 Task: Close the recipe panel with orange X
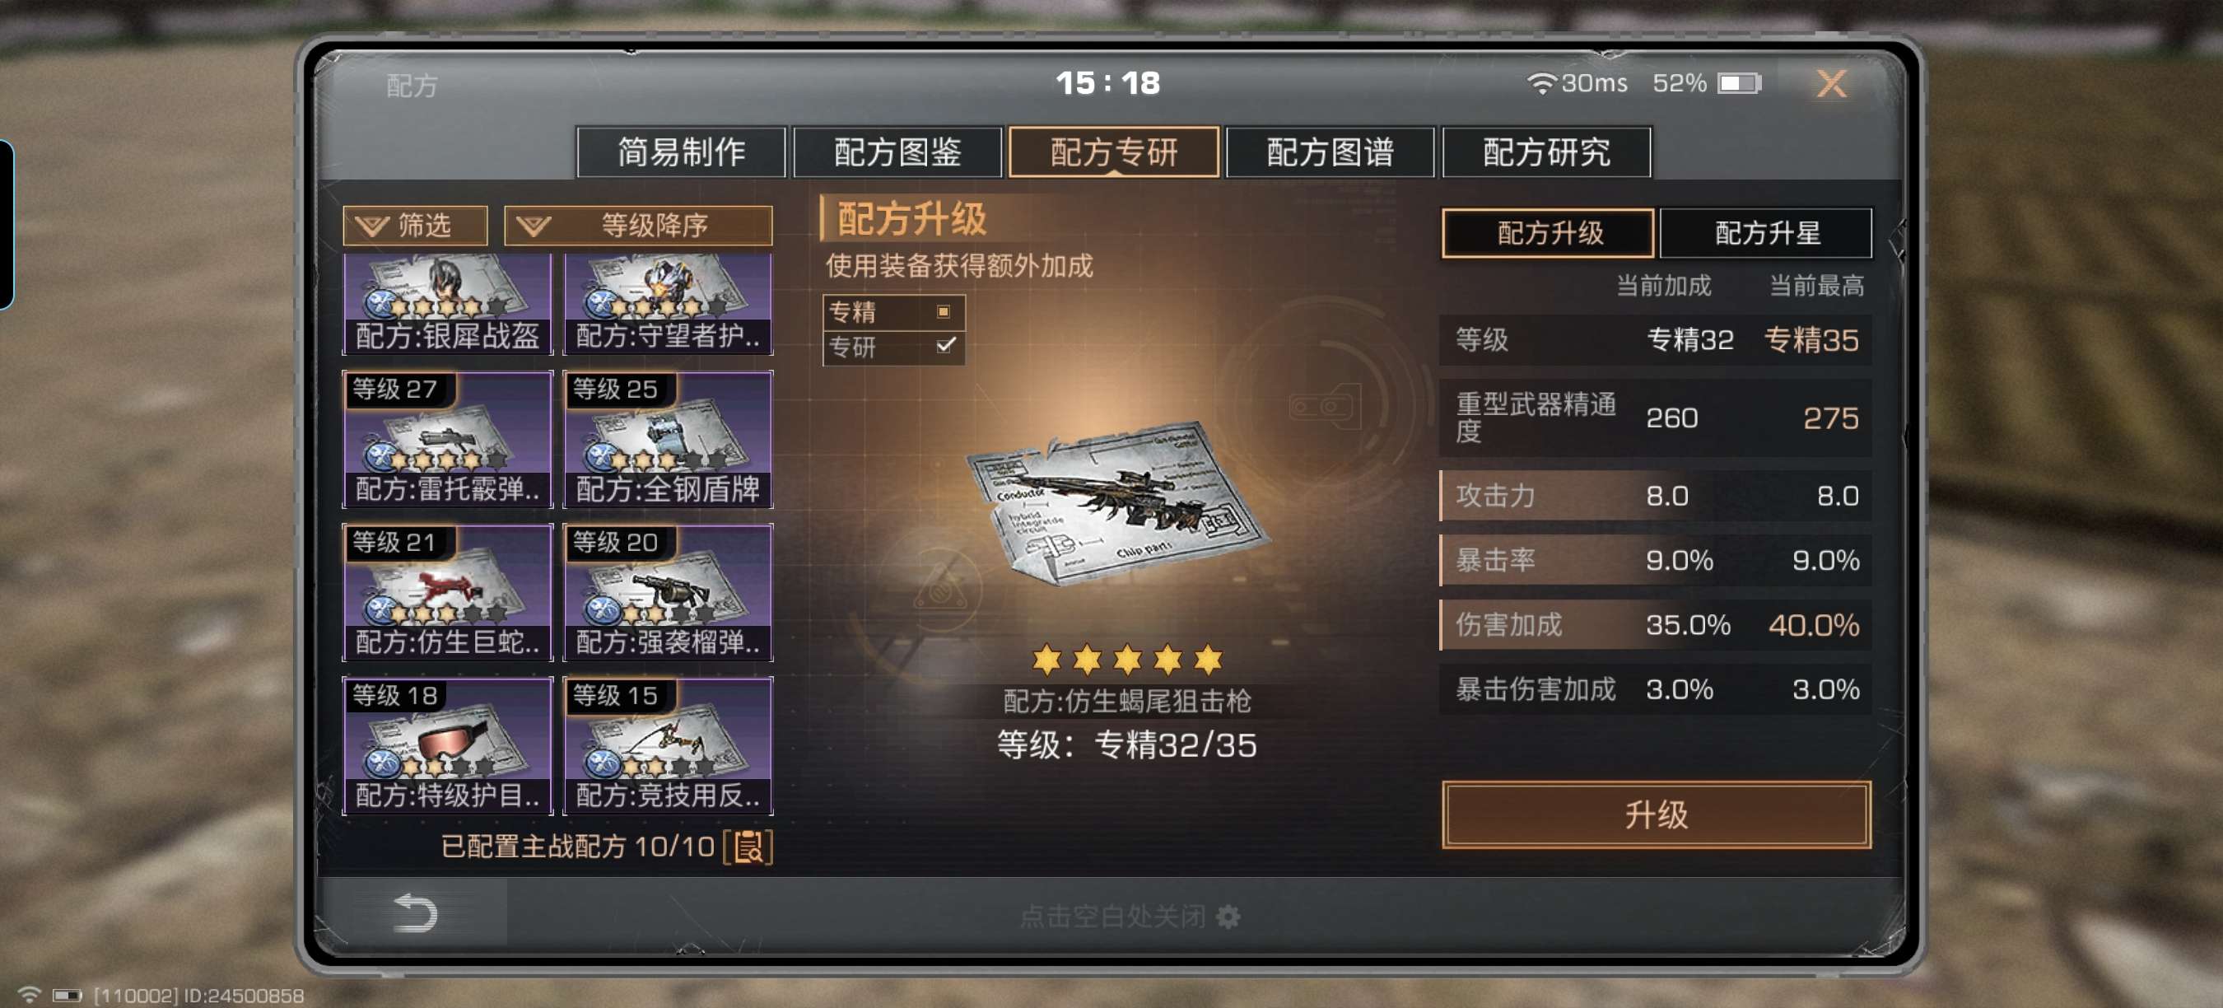[1831, 84]
